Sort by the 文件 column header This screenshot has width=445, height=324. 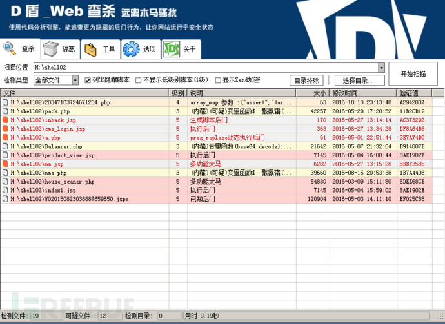click(84, 93)
